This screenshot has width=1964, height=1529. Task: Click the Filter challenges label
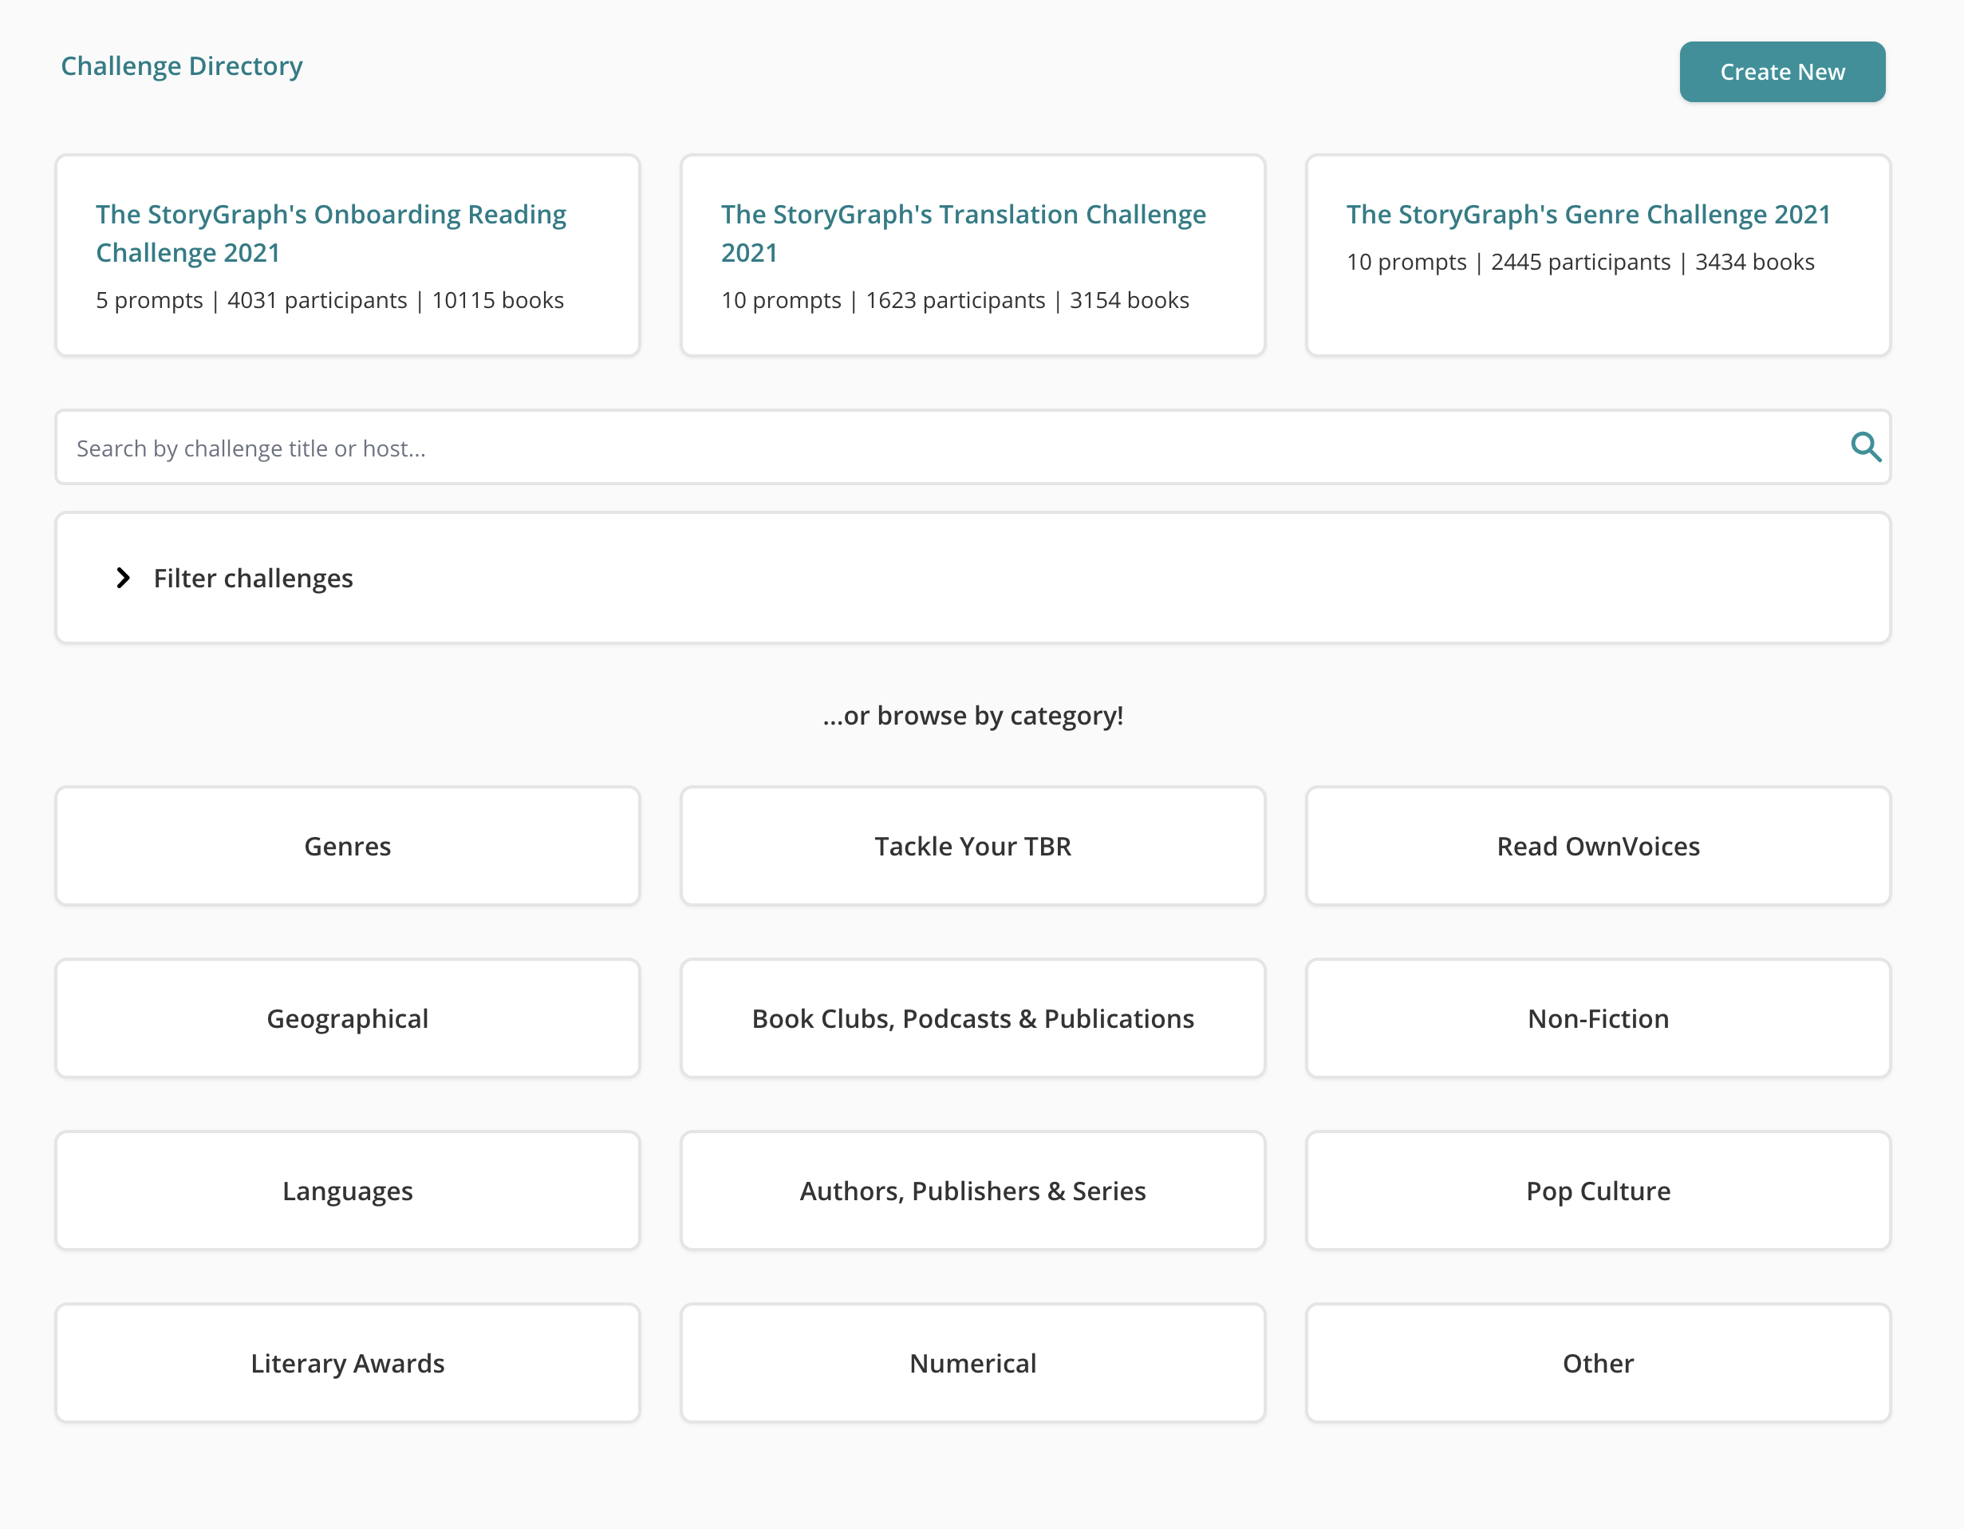pyautogui.click(x=253, y=579)
